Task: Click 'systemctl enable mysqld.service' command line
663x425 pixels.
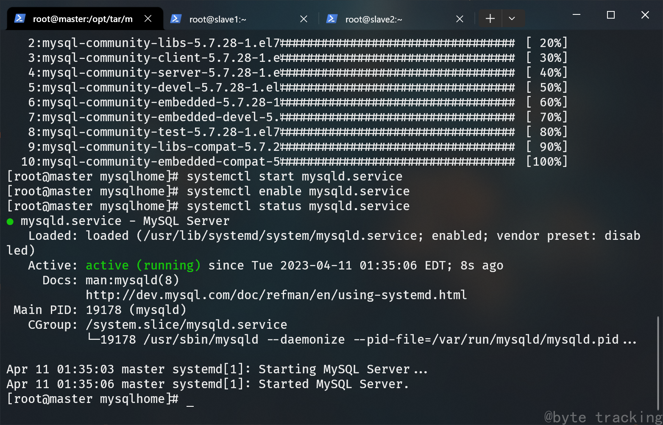Action: [208, 191]
